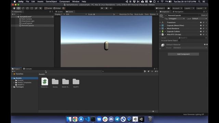Switch to the Game tab
Screen dimensions: 219x123
pos(69,12)
